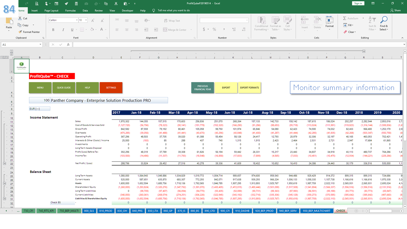Open the Developer ribbon tab
The height and width of the screenshot is (229, 407).
pos(128,10)
